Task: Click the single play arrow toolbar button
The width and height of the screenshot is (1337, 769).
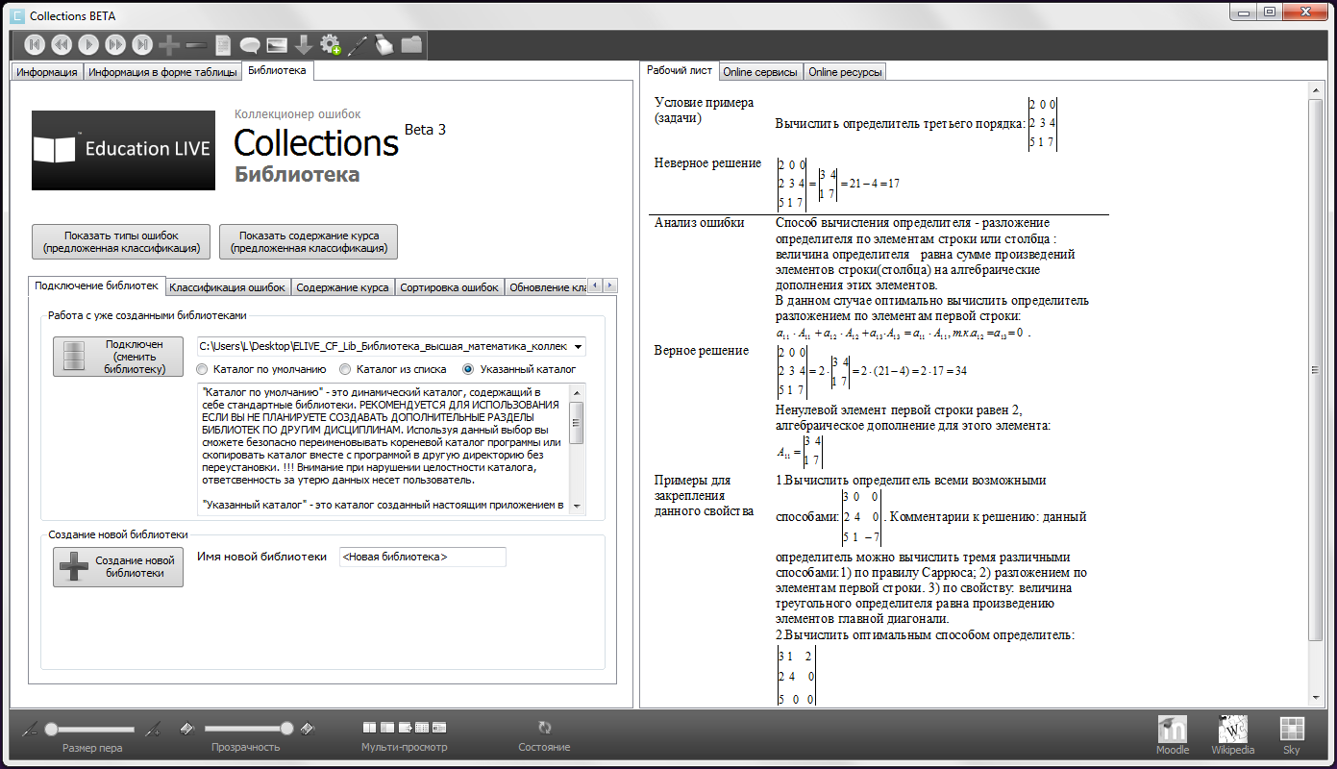Action: coord(88,44)
